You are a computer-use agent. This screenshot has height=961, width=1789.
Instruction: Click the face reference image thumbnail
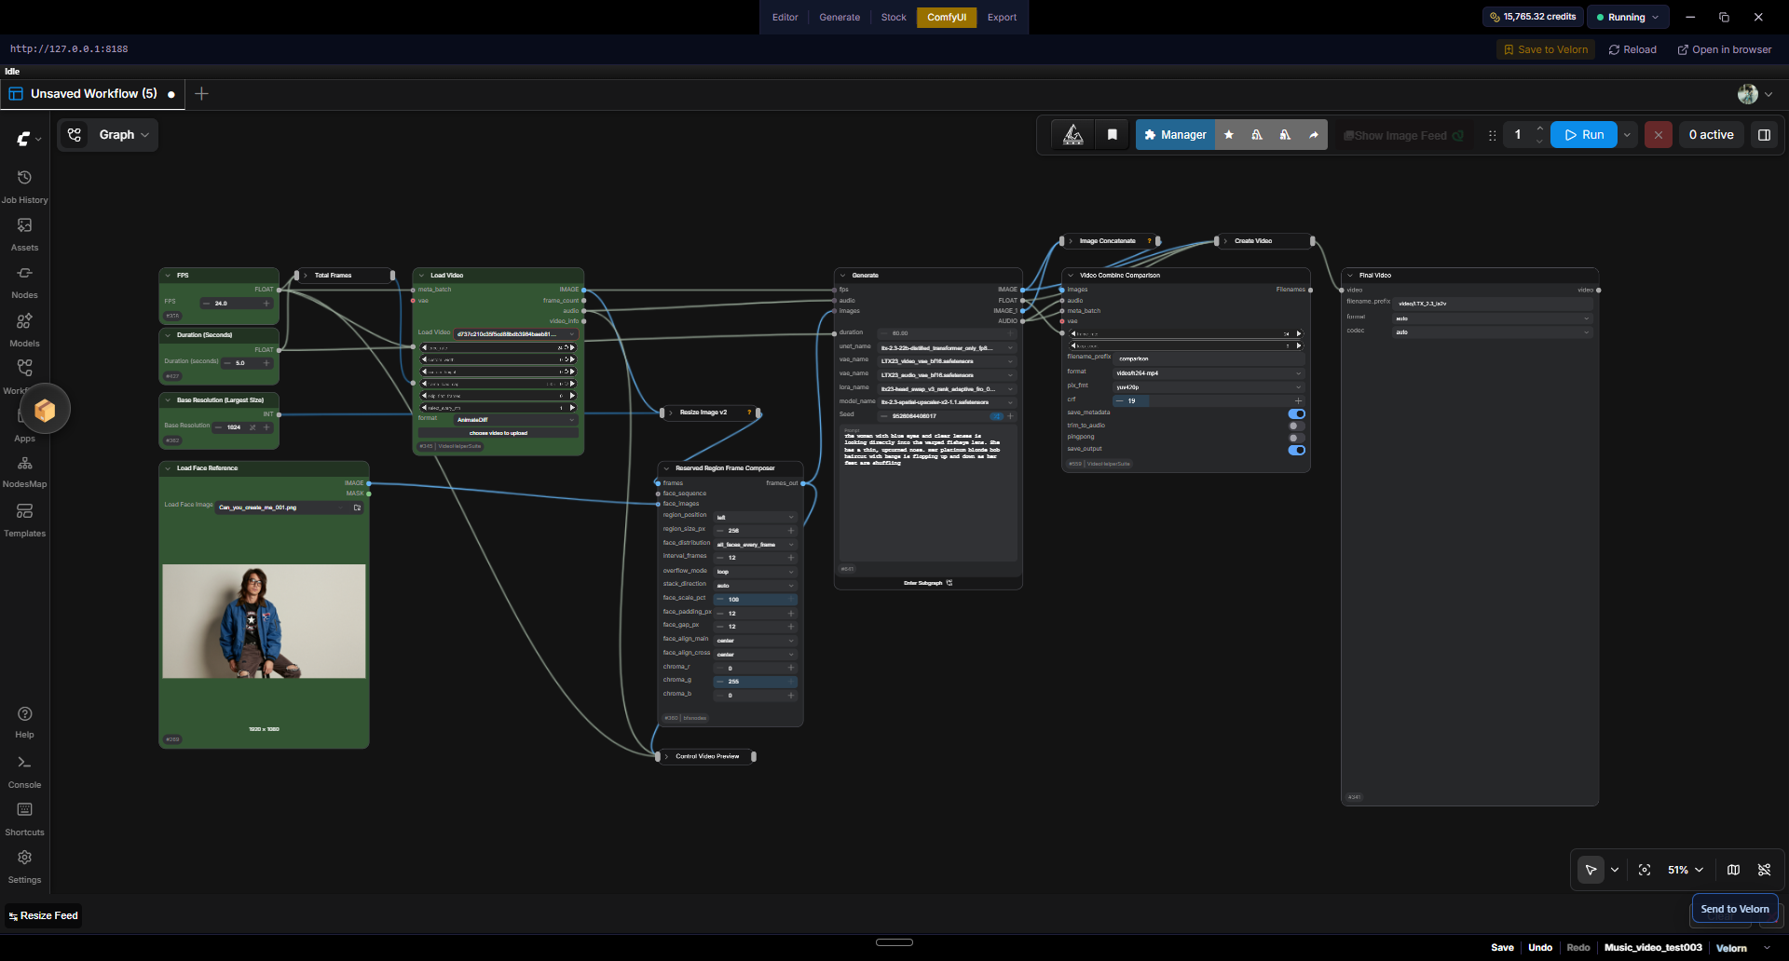point(264,621)
